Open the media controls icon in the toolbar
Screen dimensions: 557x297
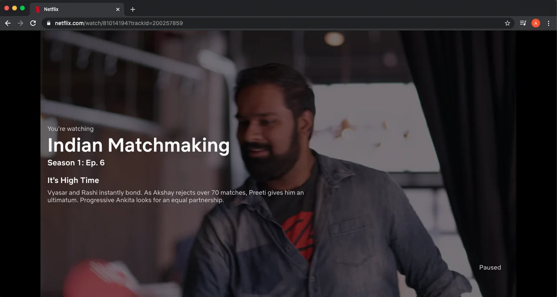523,23
